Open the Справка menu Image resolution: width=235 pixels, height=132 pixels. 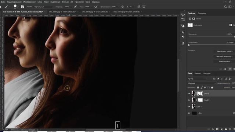[96, 2]
